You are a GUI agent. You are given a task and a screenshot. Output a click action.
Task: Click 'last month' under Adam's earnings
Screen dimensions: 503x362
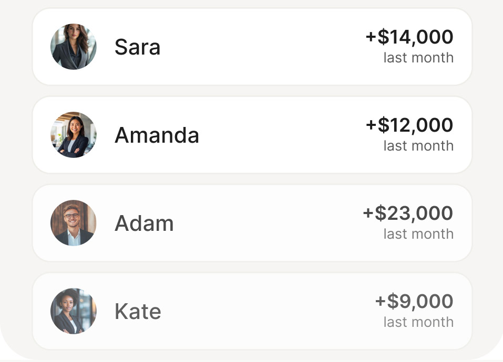(x=418, y=234)
